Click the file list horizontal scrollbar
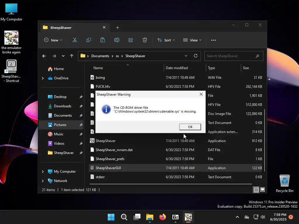 pyautogui.click(x=171, y=184)
